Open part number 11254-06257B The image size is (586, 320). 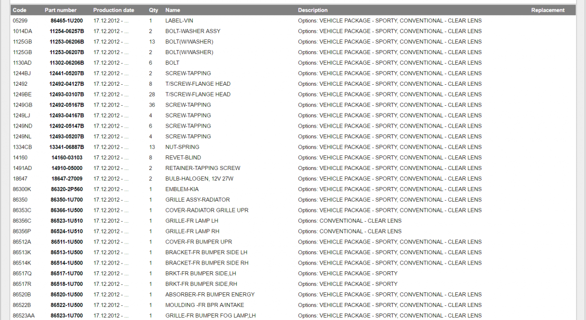tap(67, 31)
